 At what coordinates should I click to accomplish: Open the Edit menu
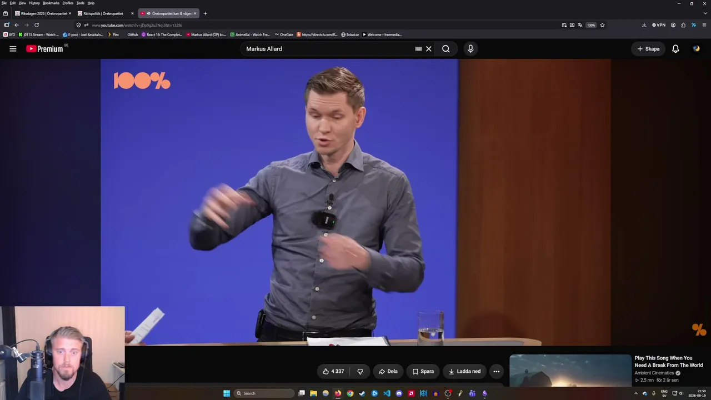pyautogui.click(x=12, y=3)
